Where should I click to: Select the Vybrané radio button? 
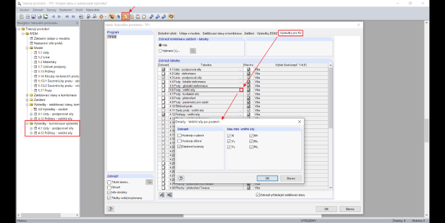[x=160, y=51]
